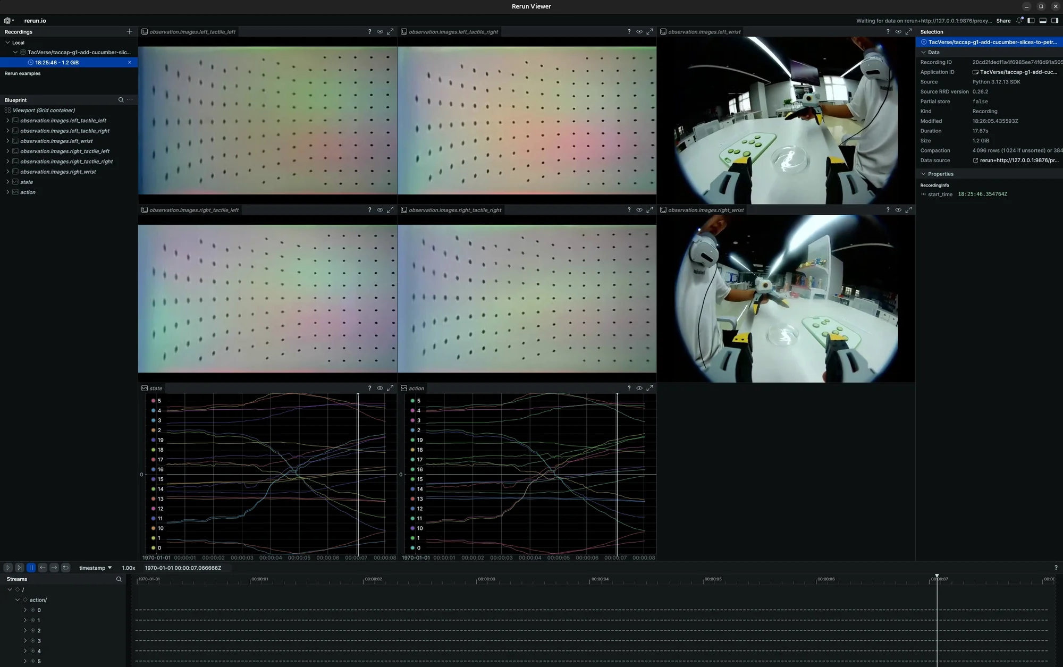The image size is (1063, 667).
Task: Add a recording with the plus icon
Action: coord(129,32)
